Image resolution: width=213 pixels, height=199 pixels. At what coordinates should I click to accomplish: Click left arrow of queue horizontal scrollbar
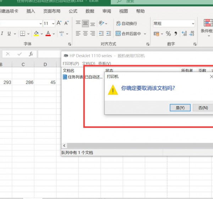[x=64, y=146]
